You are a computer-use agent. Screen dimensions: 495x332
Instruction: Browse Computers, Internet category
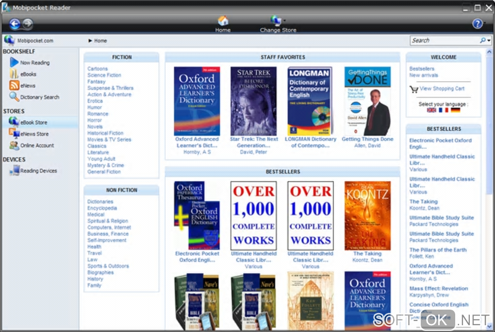click(109, 227)
